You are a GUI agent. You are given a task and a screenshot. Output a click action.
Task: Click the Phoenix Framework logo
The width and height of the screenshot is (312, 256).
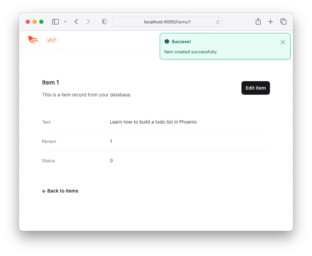pyautogui.click(x=33, y=40)
